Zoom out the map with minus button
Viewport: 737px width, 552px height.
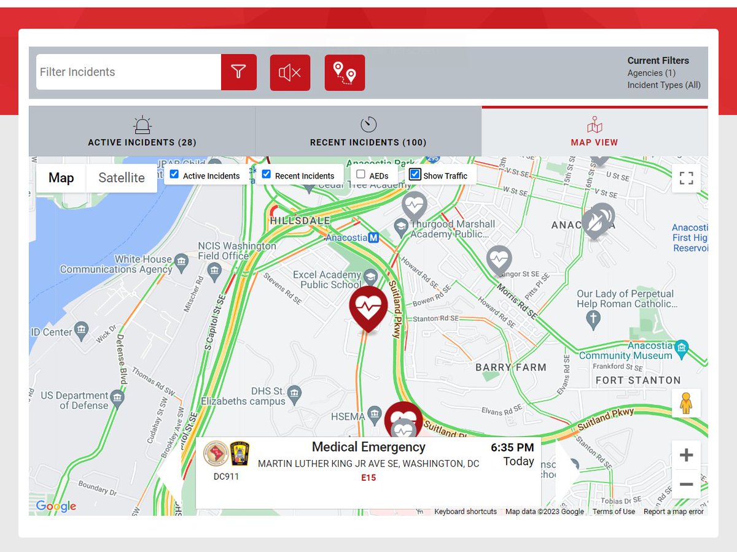(x=686, y=484)
